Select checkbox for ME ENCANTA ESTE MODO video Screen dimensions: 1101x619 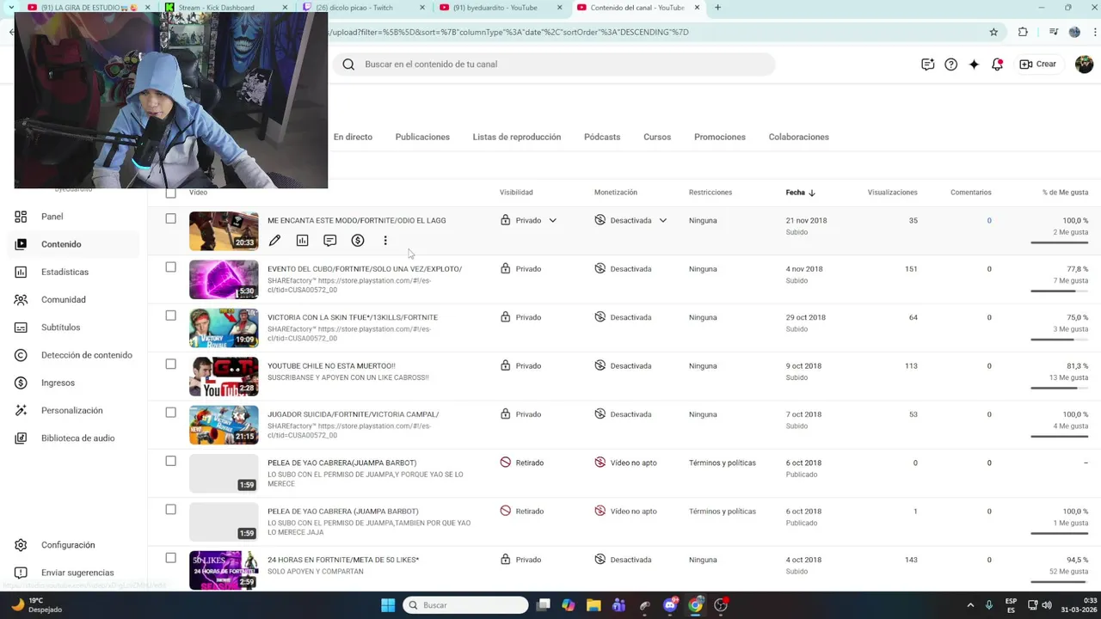(x=170, y=219)
